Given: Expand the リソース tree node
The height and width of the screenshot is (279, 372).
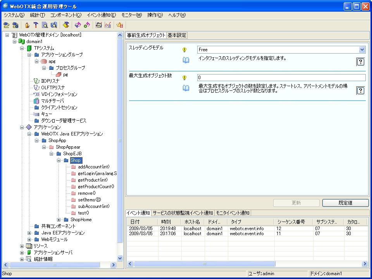Looking at the screenshot, I should pos(22,246).
